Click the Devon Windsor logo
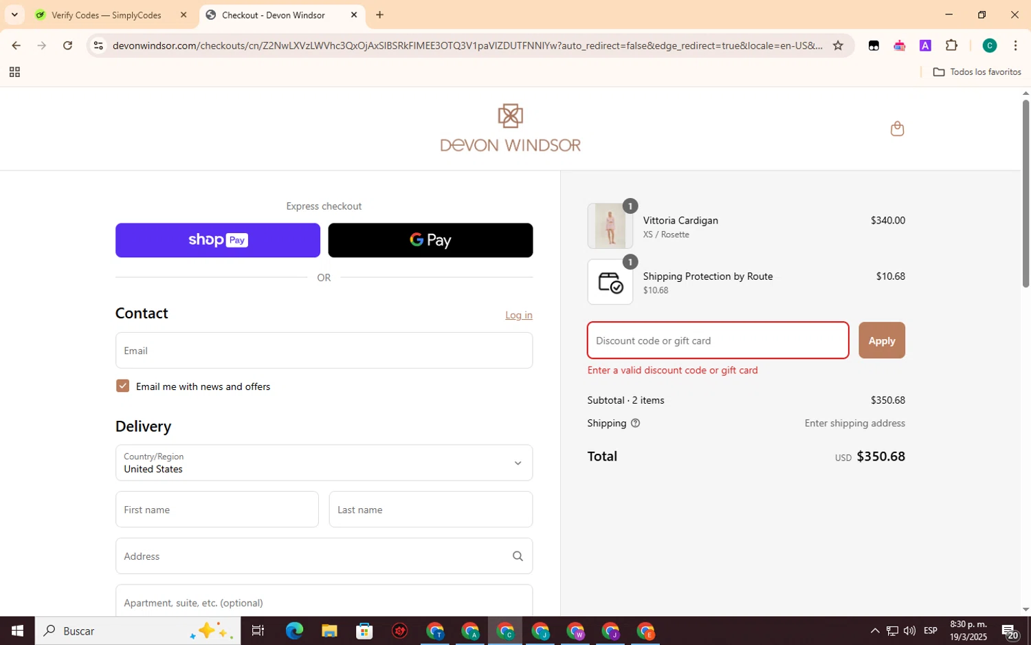 coord(510,128)
